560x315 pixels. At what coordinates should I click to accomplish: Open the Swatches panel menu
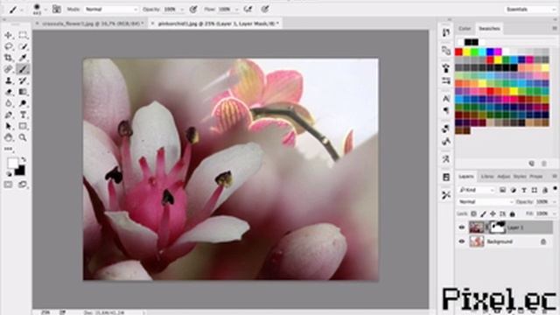point(554,28)
